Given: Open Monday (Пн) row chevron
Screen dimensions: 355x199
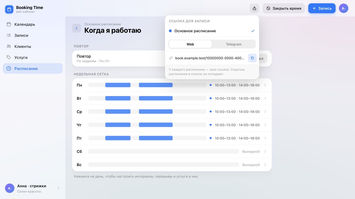Looking at the screenshot, I should (x=265, y=85).
